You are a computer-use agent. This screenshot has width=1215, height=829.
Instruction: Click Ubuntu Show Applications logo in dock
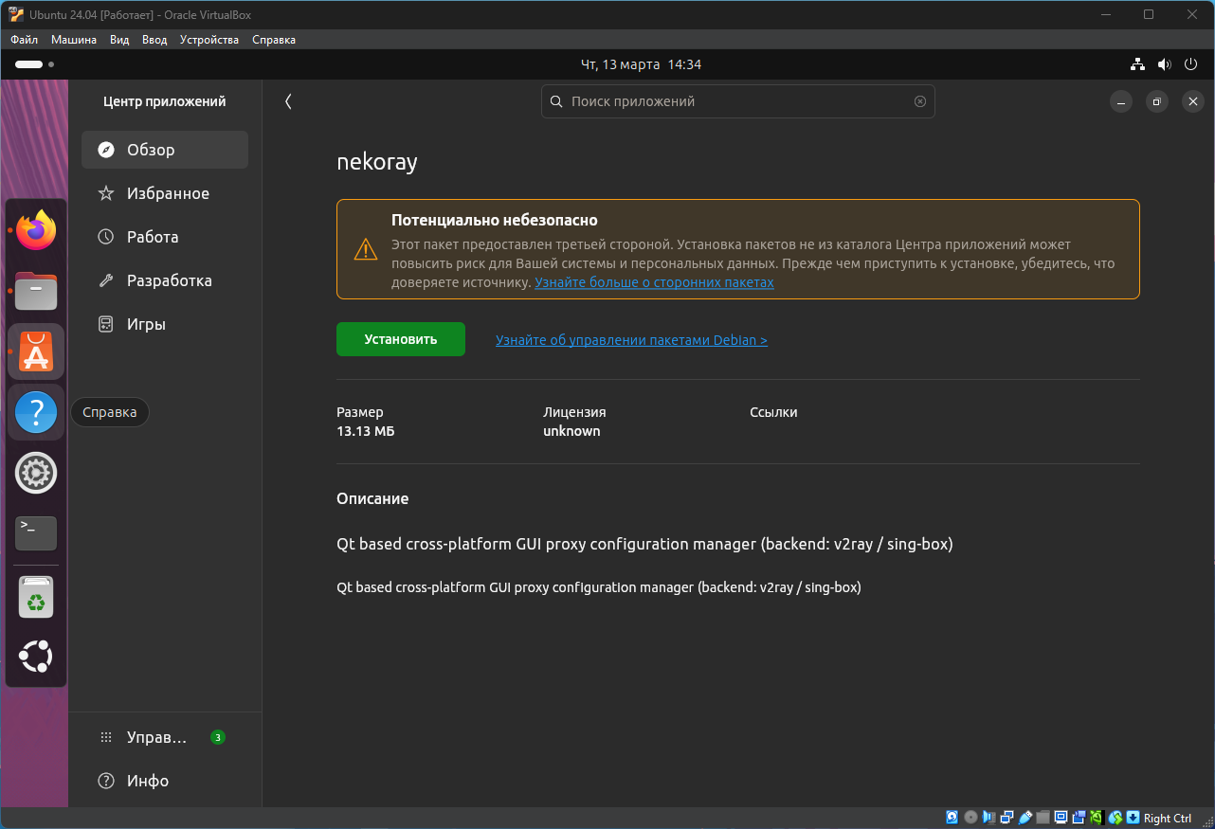(x=36, y=656)
